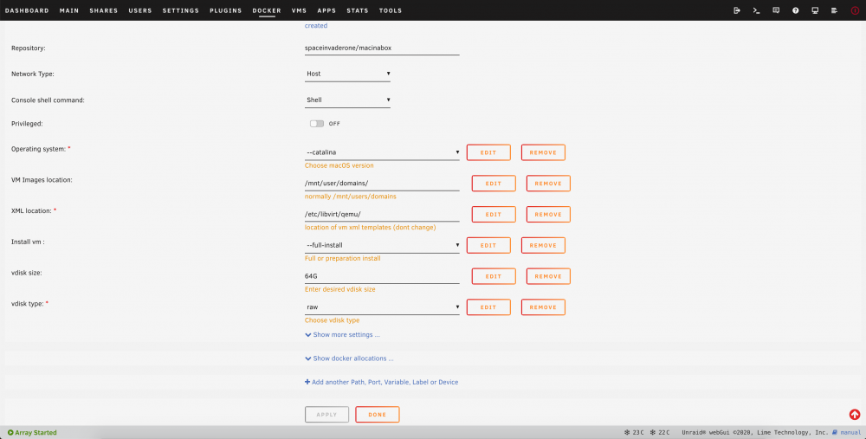The height and width of the screenshot is (439, 866).
Task: Open the Shares menu item
Action: click(104, 10)
